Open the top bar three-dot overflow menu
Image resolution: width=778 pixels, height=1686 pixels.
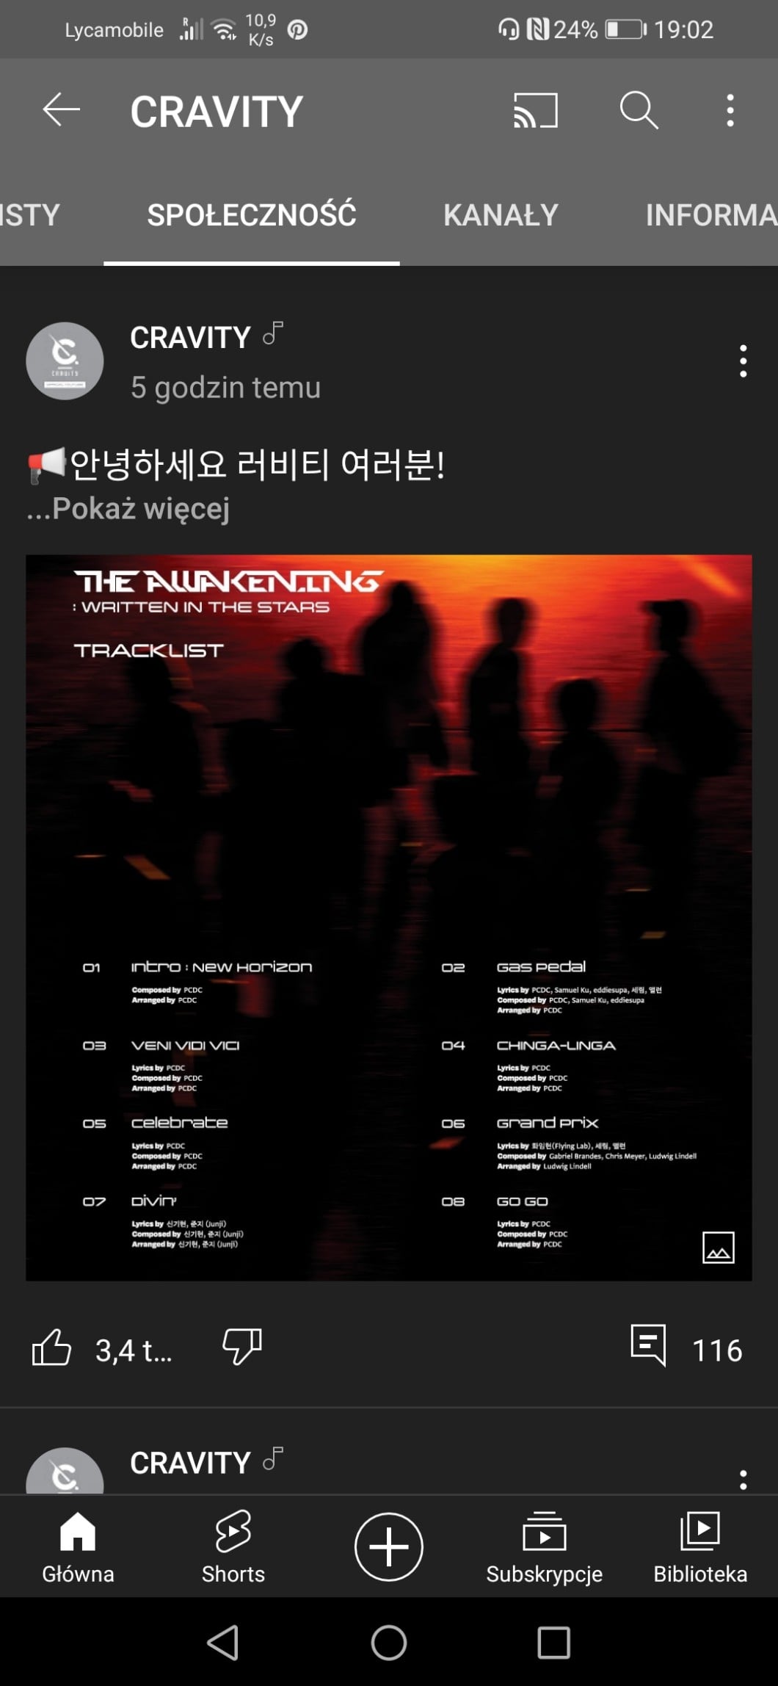[730, 111]
